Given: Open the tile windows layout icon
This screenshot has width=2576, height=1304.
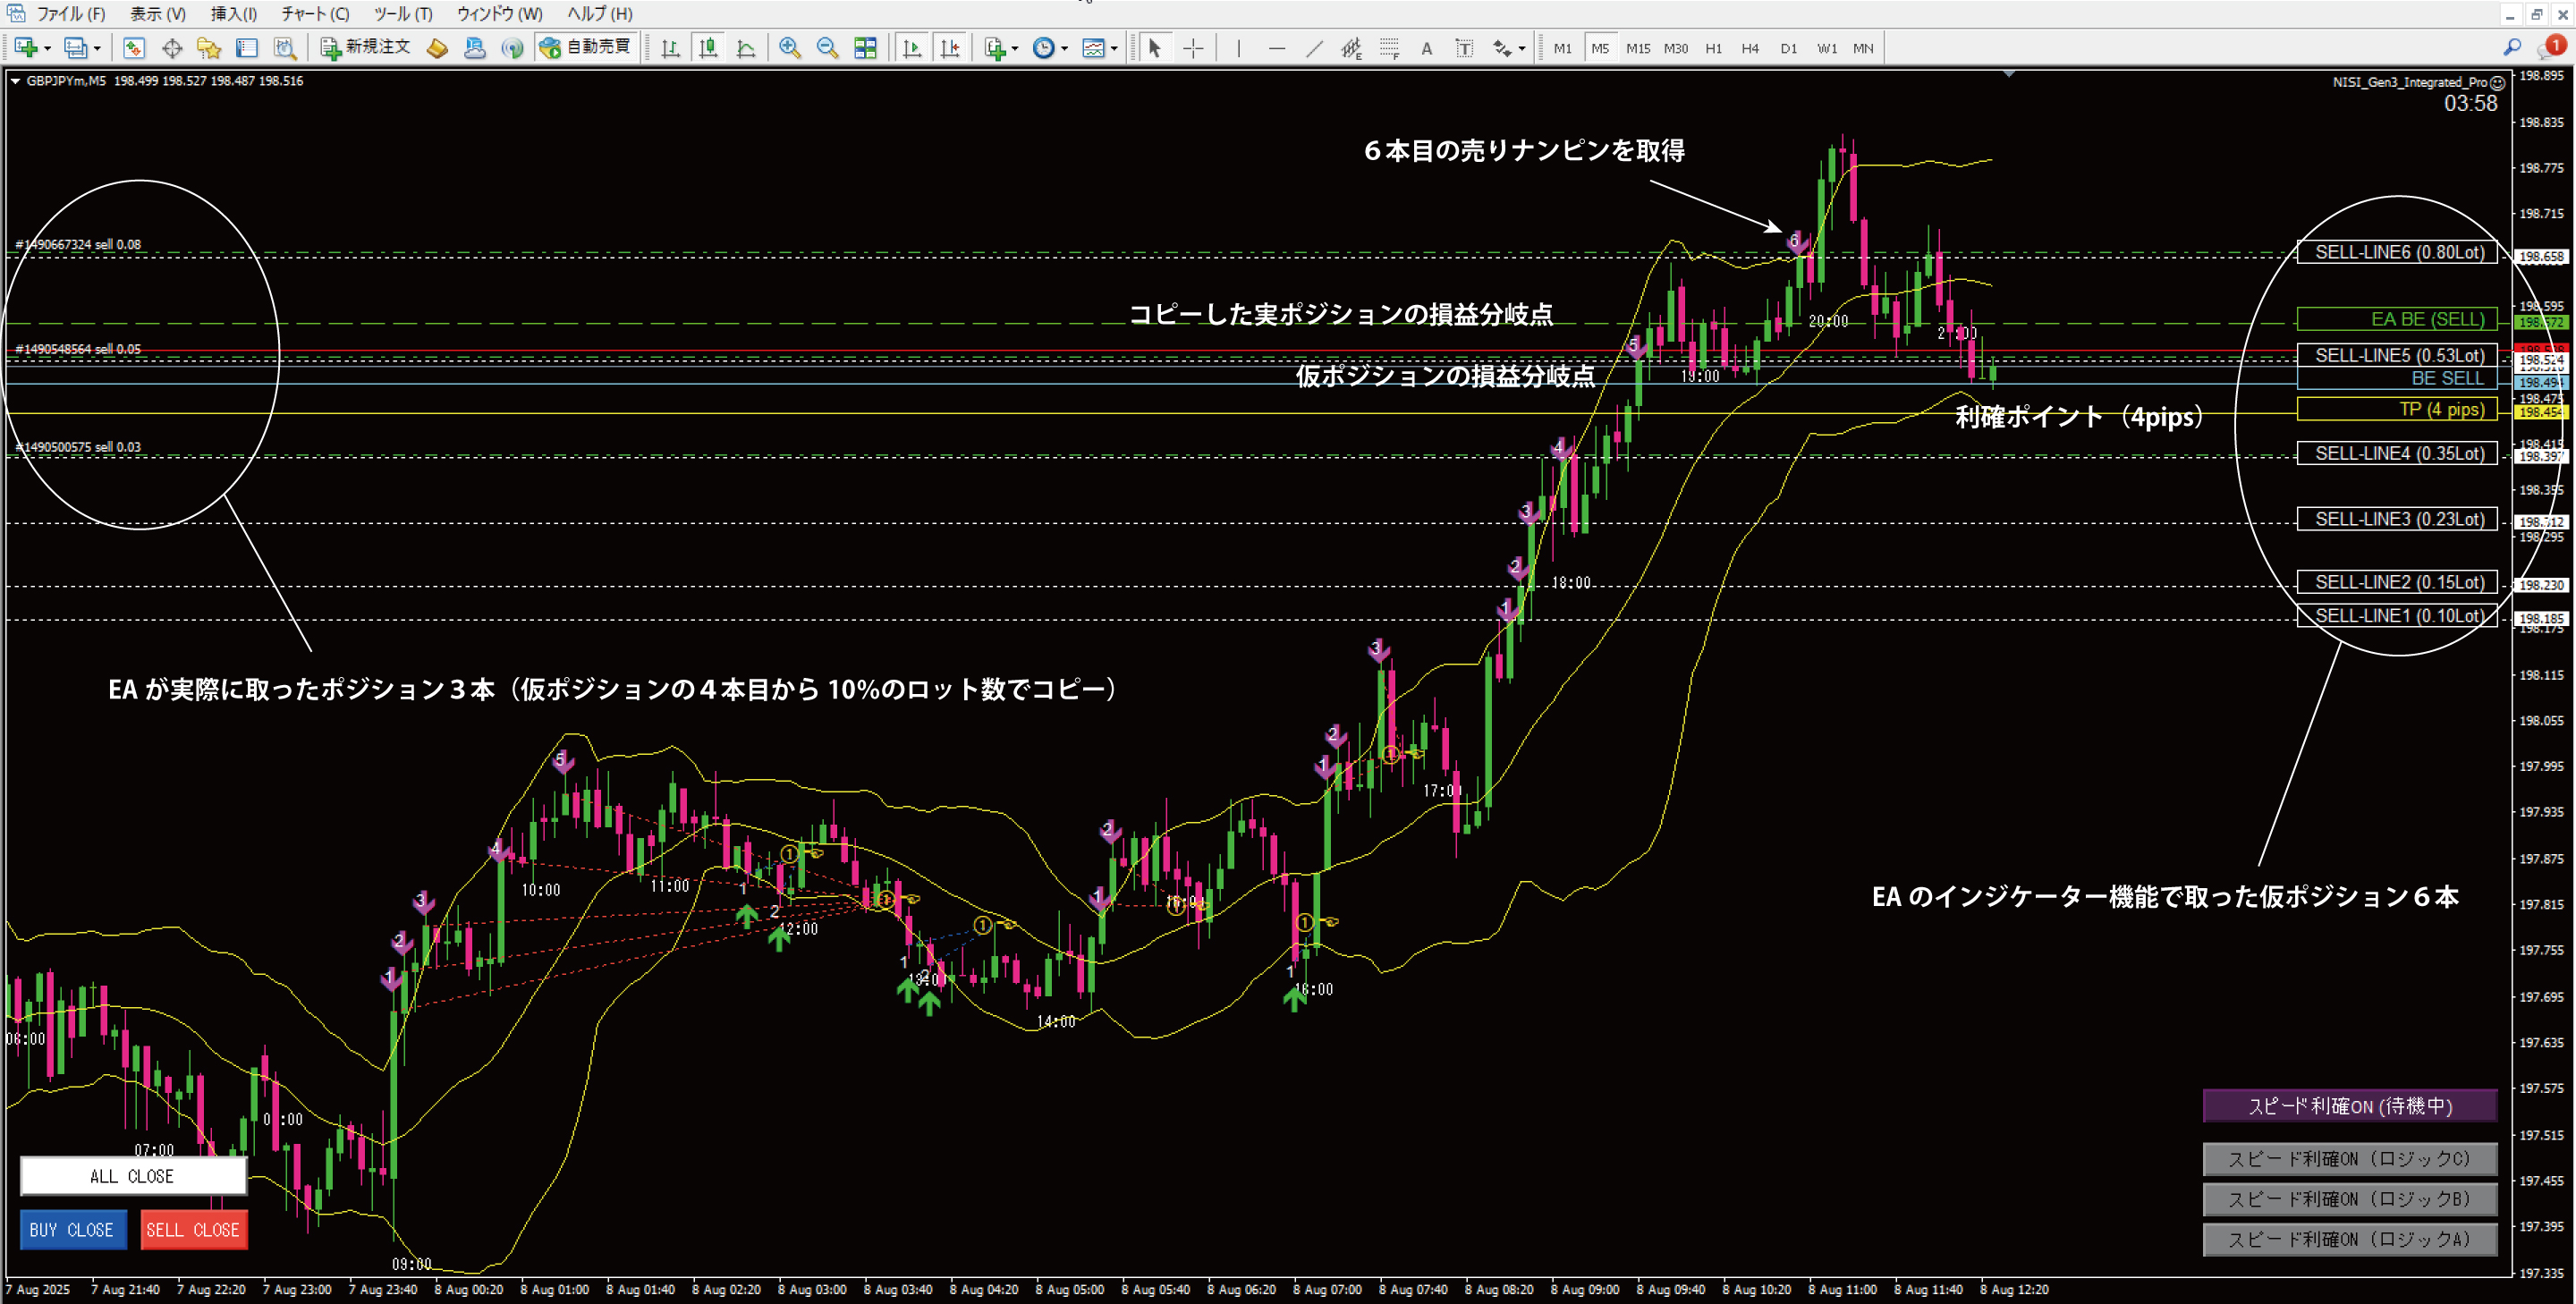Looking at the screenshot, I should [x=865, y=48].
